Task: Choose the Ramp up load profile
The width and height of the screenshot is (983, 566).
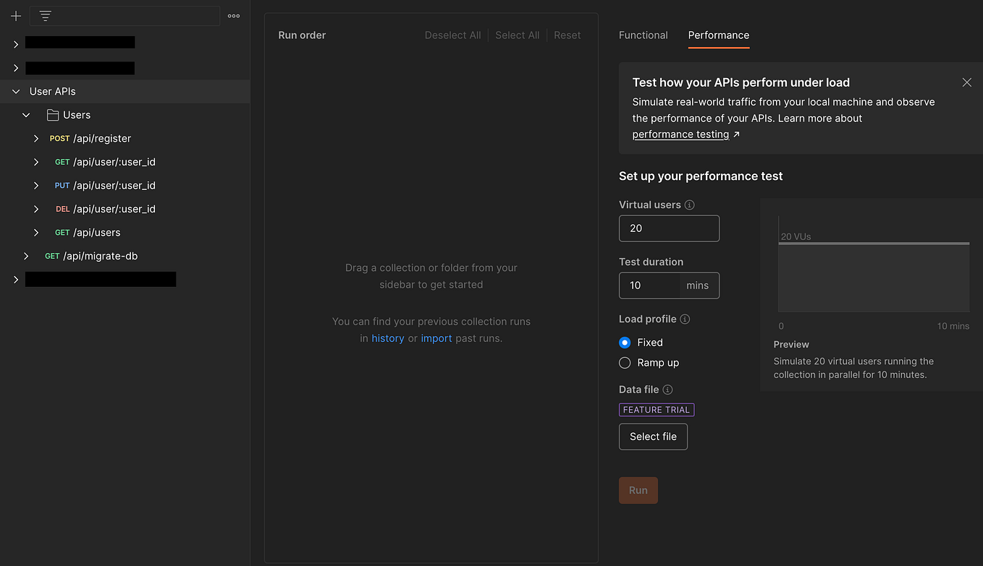Action: (625, 363)
